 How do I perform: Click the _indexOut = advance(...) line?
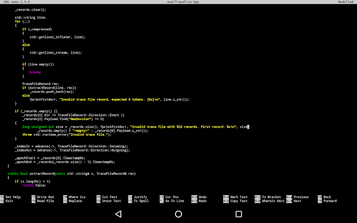pyautogui.click(x=73, y=150)
